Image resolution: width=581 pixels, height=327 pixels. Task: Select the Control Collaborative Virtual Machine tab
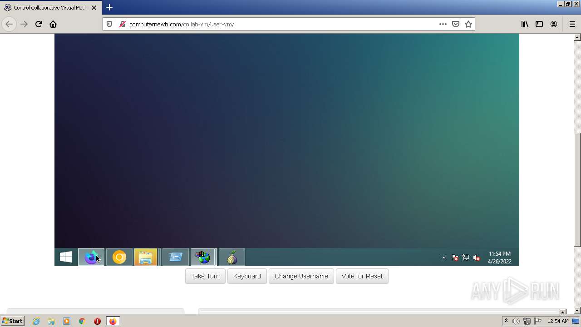(50, 8)
